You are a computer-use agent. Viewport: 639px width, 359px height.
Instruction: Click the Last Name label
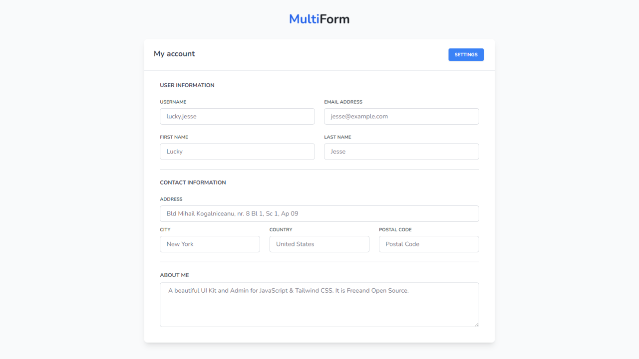[x=337, y=137]
